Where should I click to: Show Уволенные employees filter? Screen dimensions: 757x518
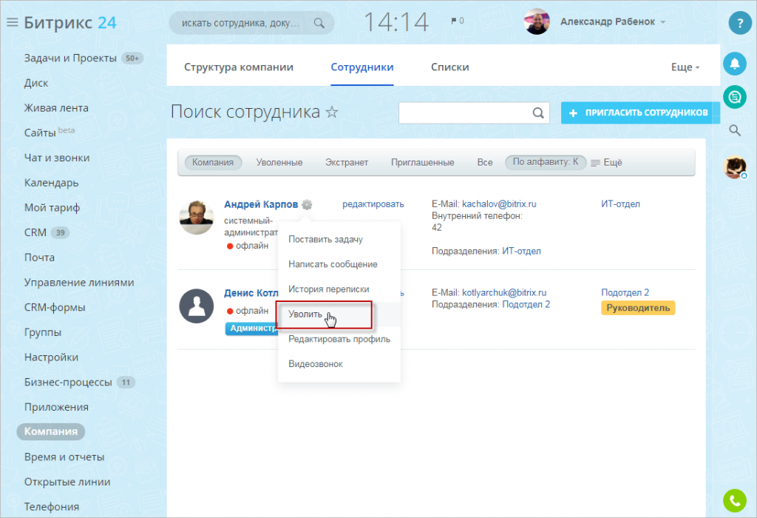point(279,163)
